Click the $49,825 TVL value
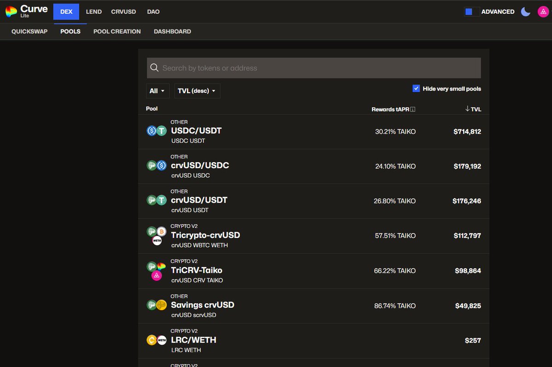This screenshot has height=367, width=552. (469, 306)
